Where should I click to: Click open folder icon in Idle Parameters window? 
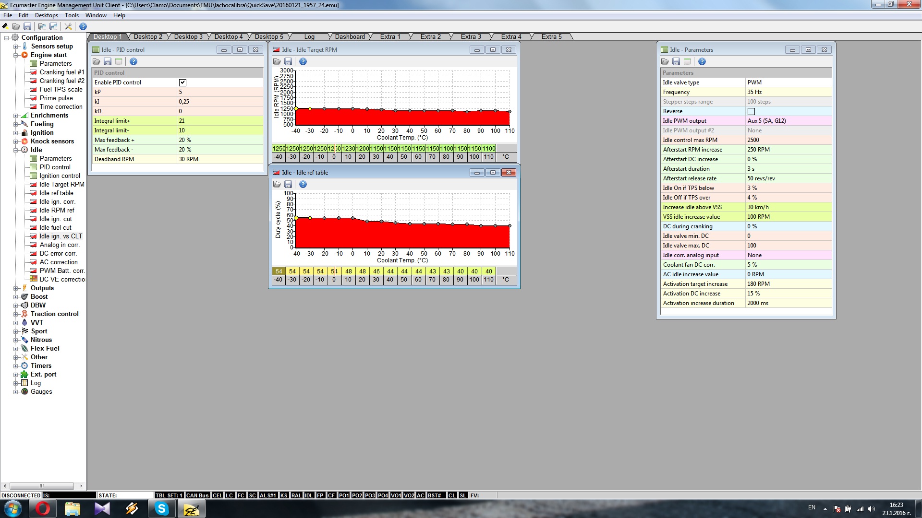coord(665,61)
